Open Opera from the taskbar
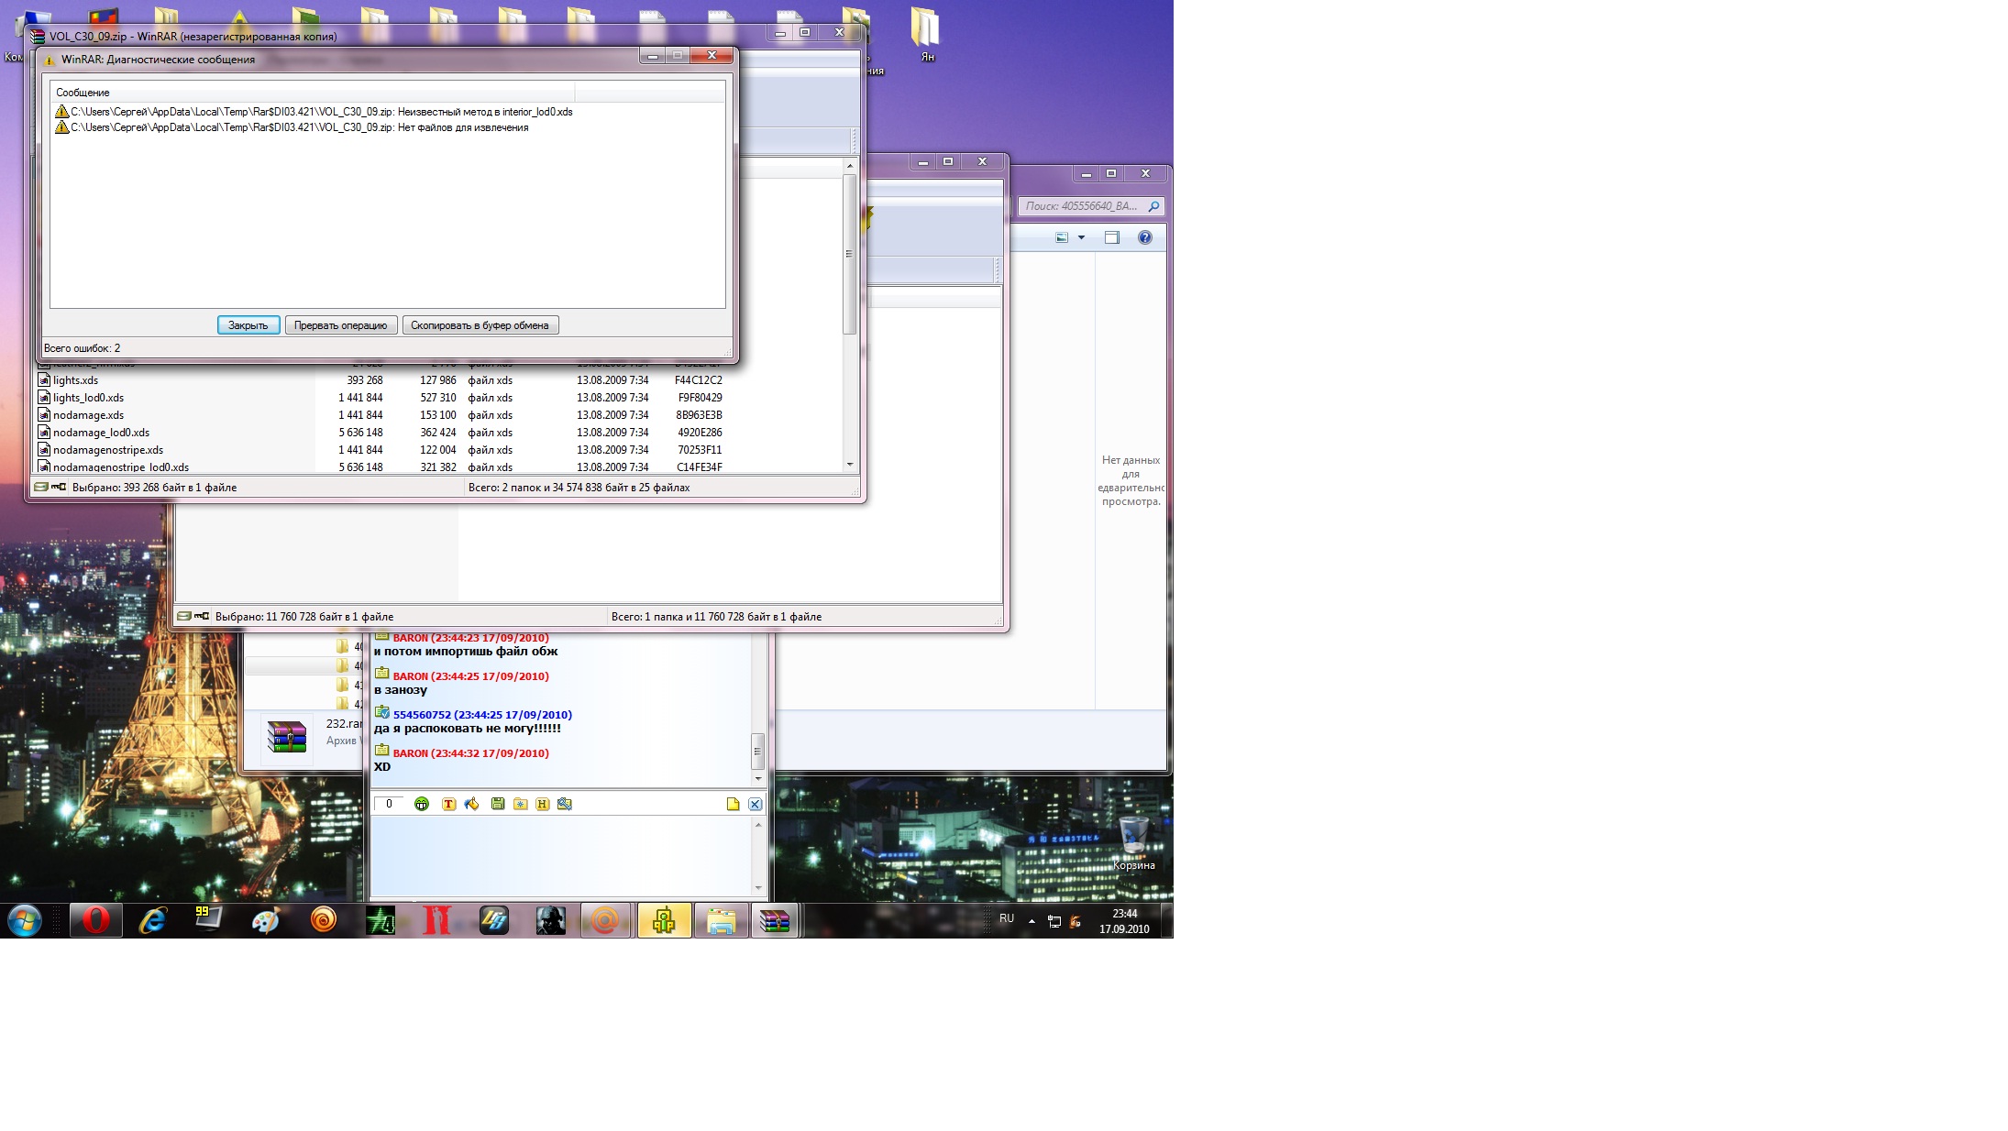Viewport: 2008px width, 1131px height. tap(96, 920)
